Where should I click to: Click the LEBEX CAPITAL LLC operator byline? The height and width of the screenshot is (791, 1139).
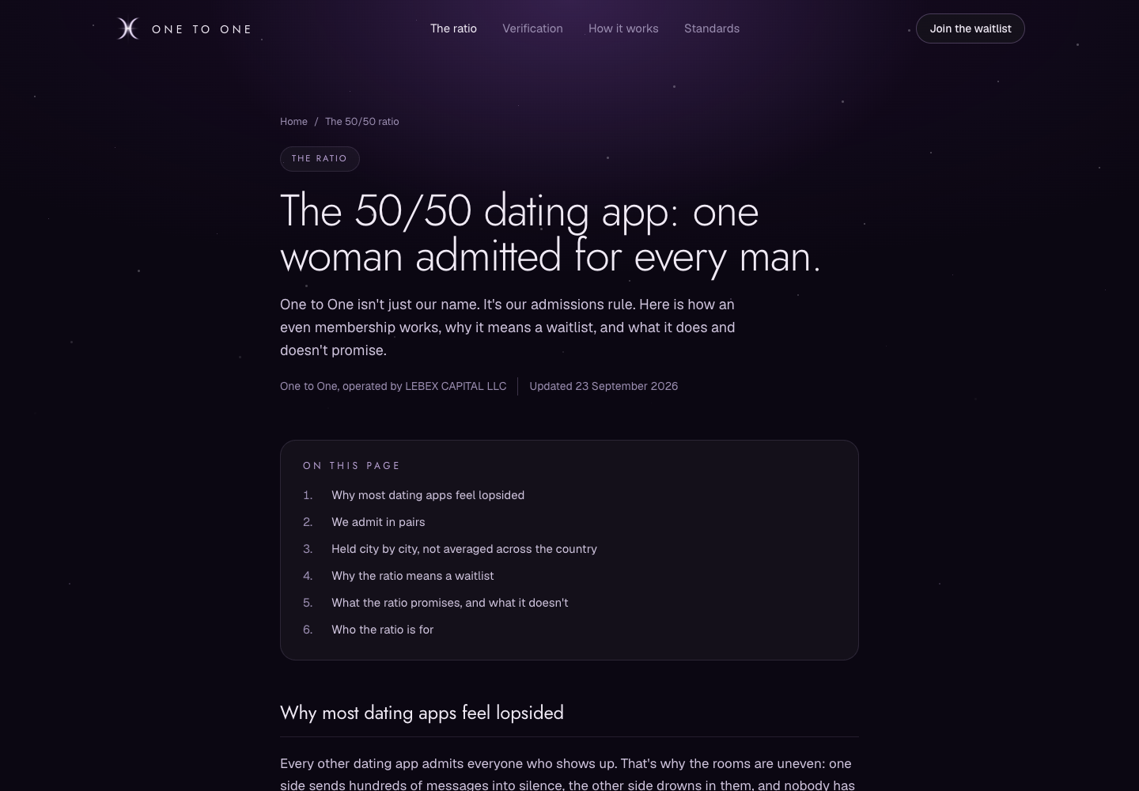pyautogui.click(x=393, y=386)
